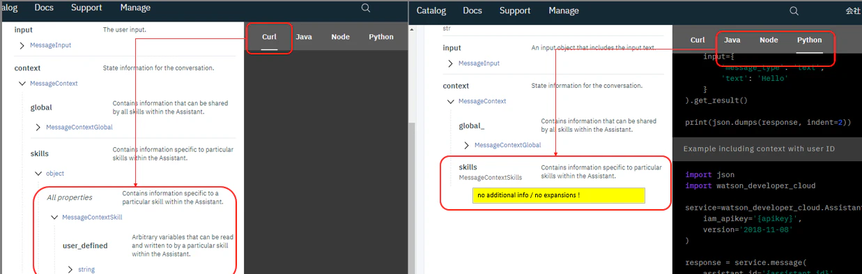The height and width of the screenshot is (274, 862).
Task: Select the Java tab in right window
Action: pos(732,40)
